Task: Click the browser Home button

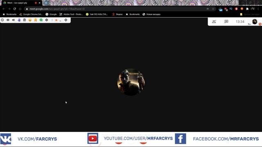Action: 20,9
